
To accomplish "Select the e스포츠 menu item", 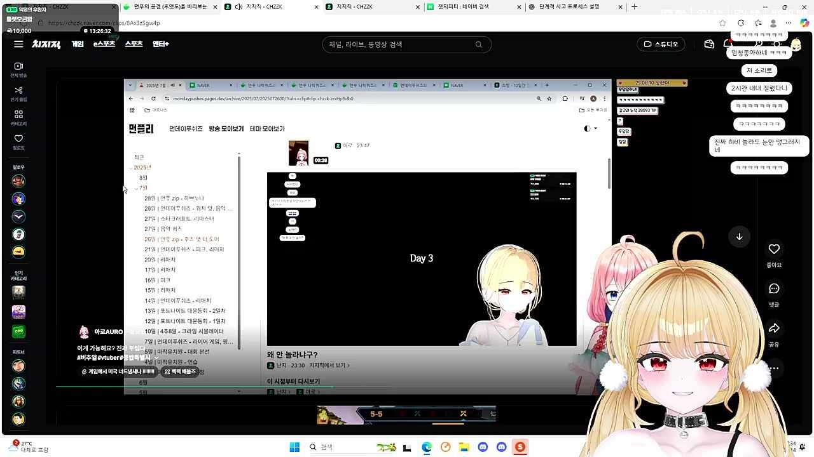I will click(x=104, y=44).
